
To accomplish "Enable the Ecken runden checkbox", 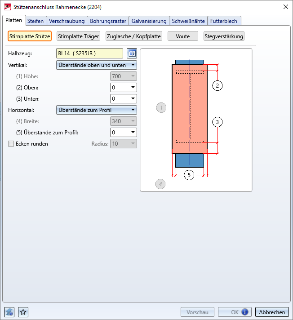I will point(11,144).
